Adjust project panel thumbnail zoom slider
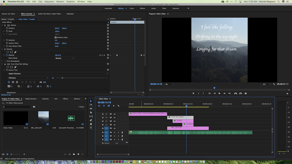 (11, 154)
